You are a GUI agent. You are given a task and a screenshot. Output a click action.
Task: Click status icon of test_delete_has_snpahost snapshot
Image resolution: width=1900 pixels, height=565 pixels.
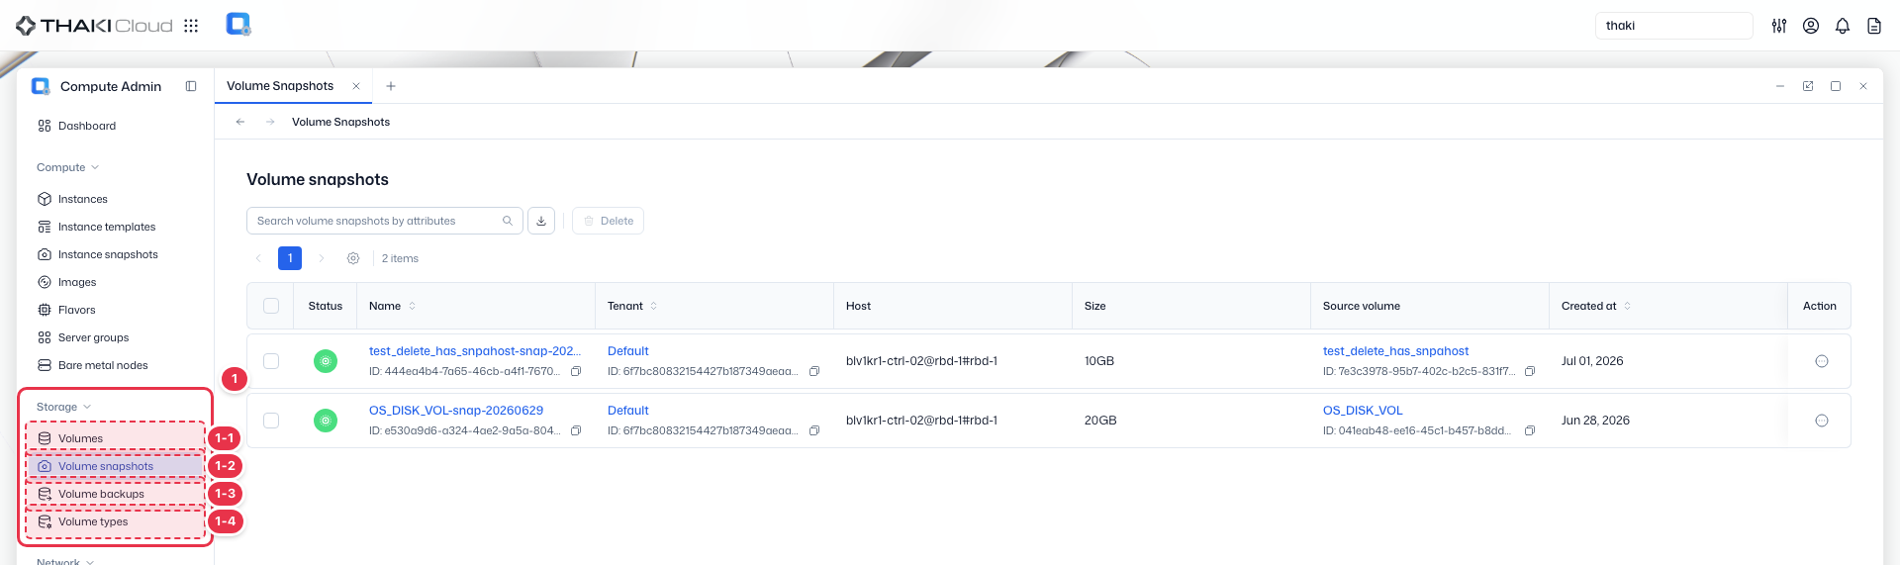(x=326, y=361)
